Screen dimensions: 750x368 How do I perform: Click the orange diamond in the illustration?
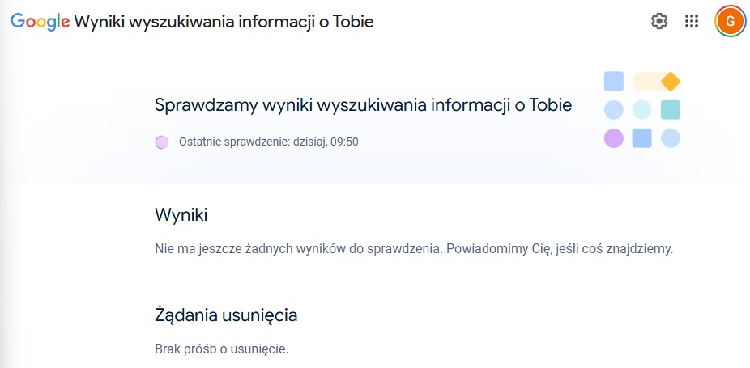tap(670, 81)
